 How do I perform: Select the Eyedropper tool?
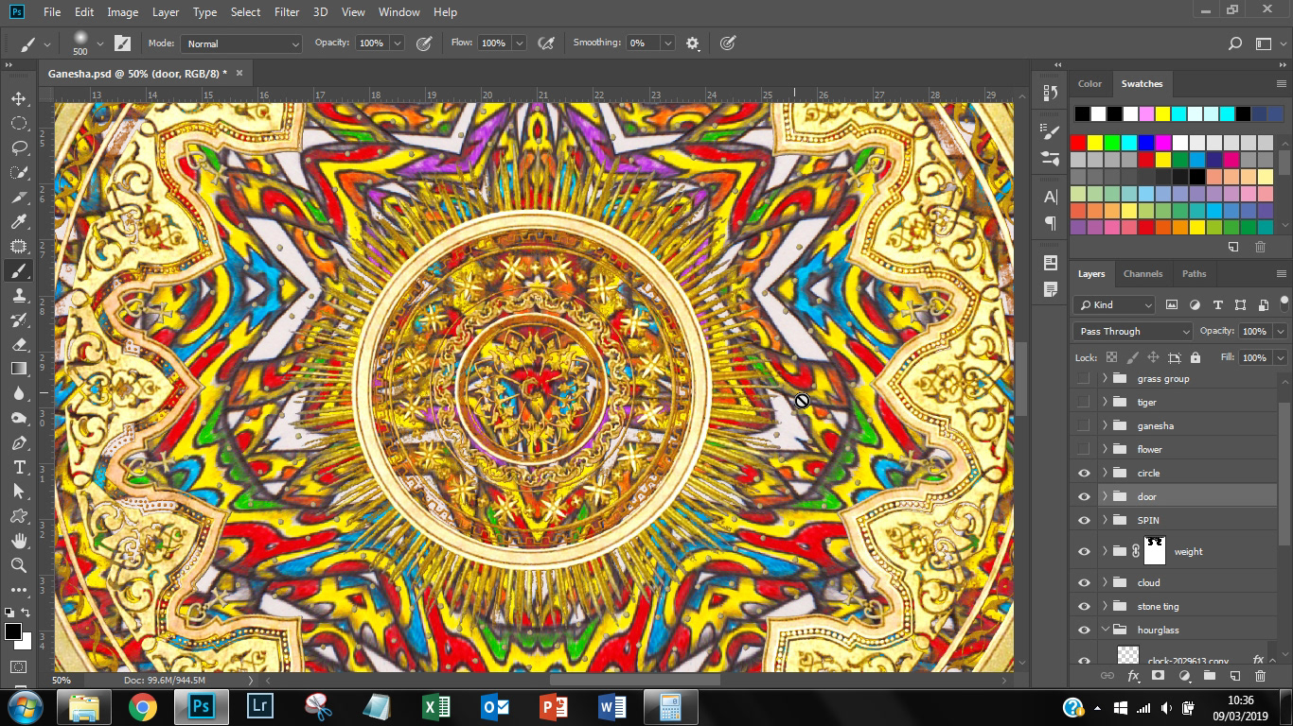coord(18,222)
